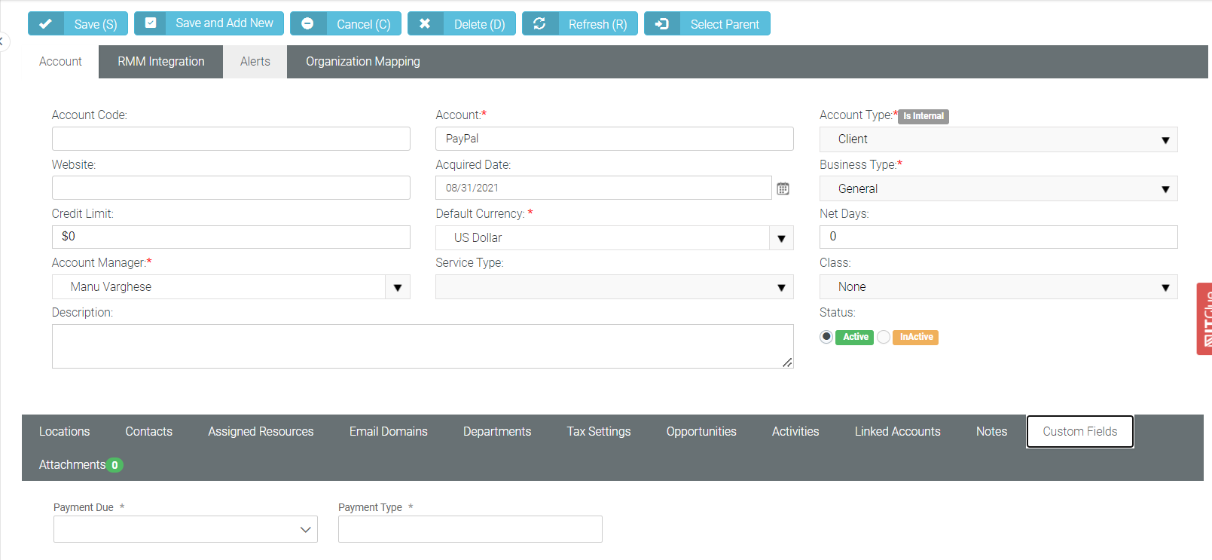This screenshot has height=560, width=1212.
Task: Click the Save checkmark icon
Action: (46, 24)
